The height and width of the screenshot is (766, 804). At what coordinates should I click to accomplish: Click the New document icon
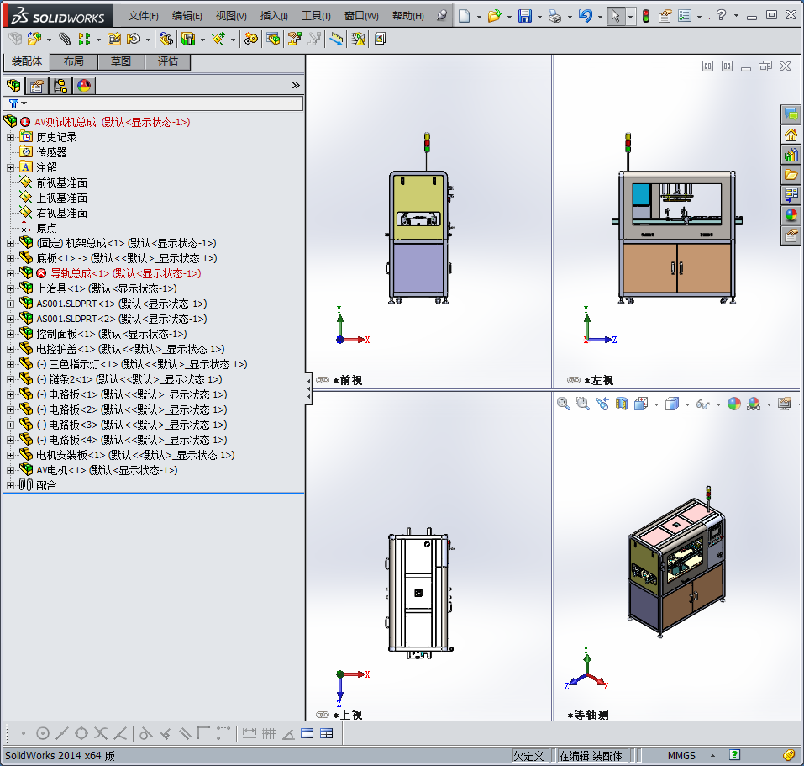464,16
